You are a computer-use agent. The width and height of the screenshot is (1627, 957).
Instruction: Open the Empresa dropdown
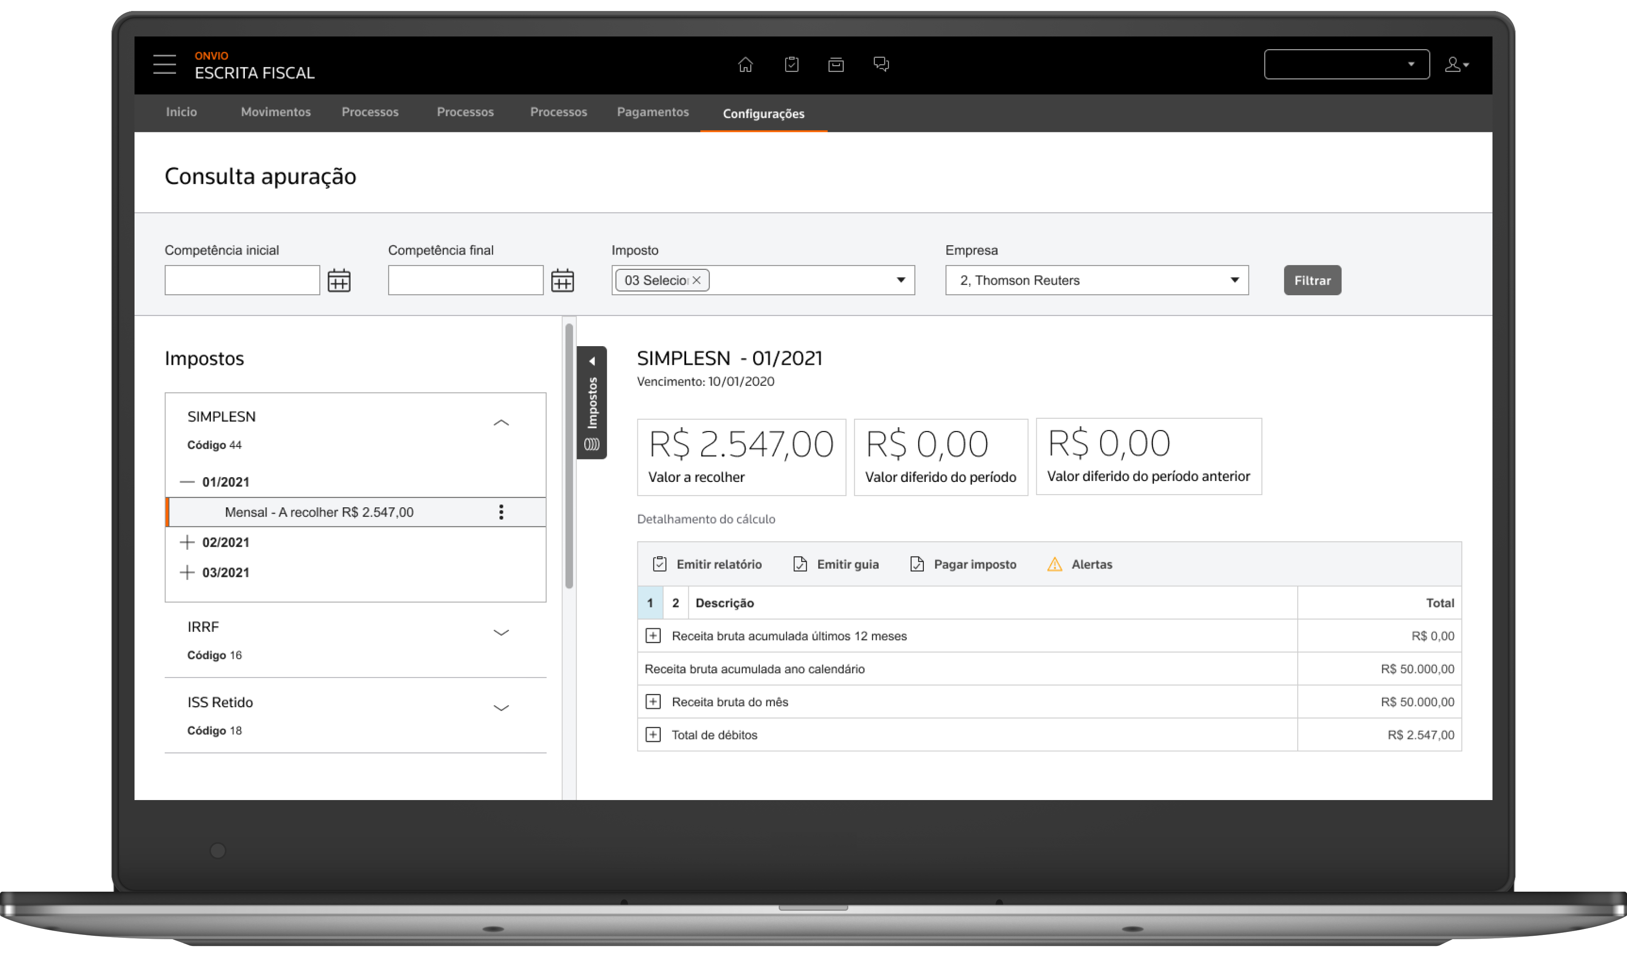click(1234, 280)
